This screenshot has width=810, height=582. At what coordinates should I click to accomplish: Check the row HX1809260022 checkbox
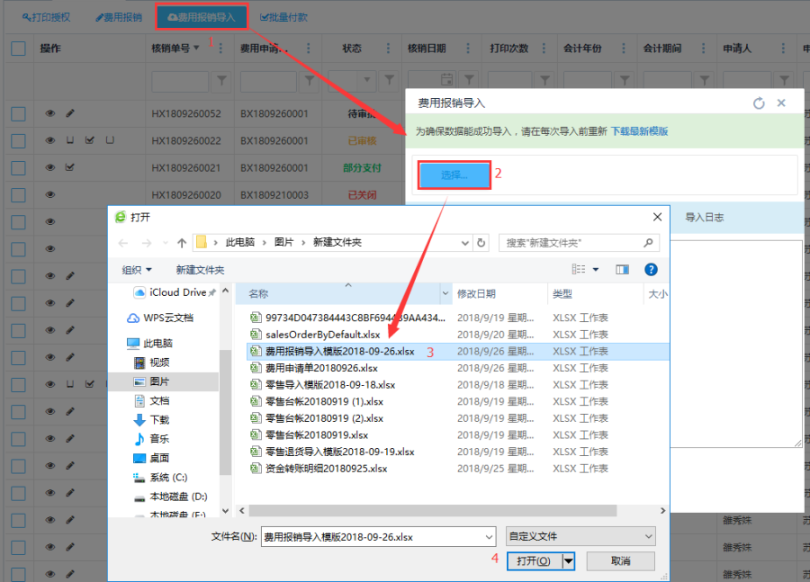point(18,140)
